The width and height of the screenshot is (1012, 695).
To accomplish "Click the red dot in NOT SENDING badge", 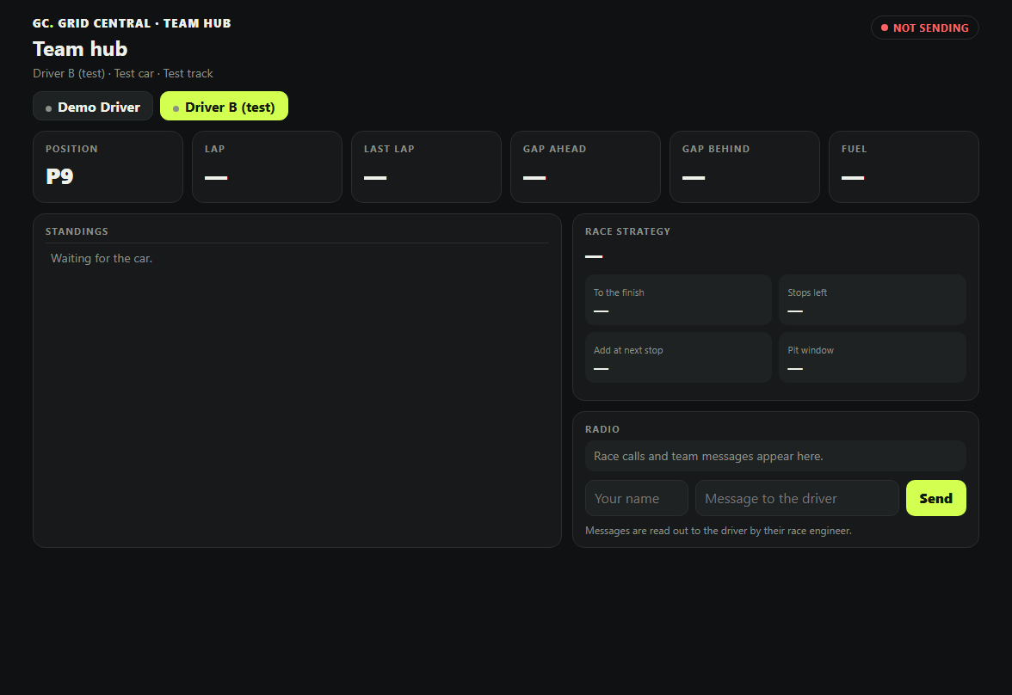I will (x=885, y=28).
